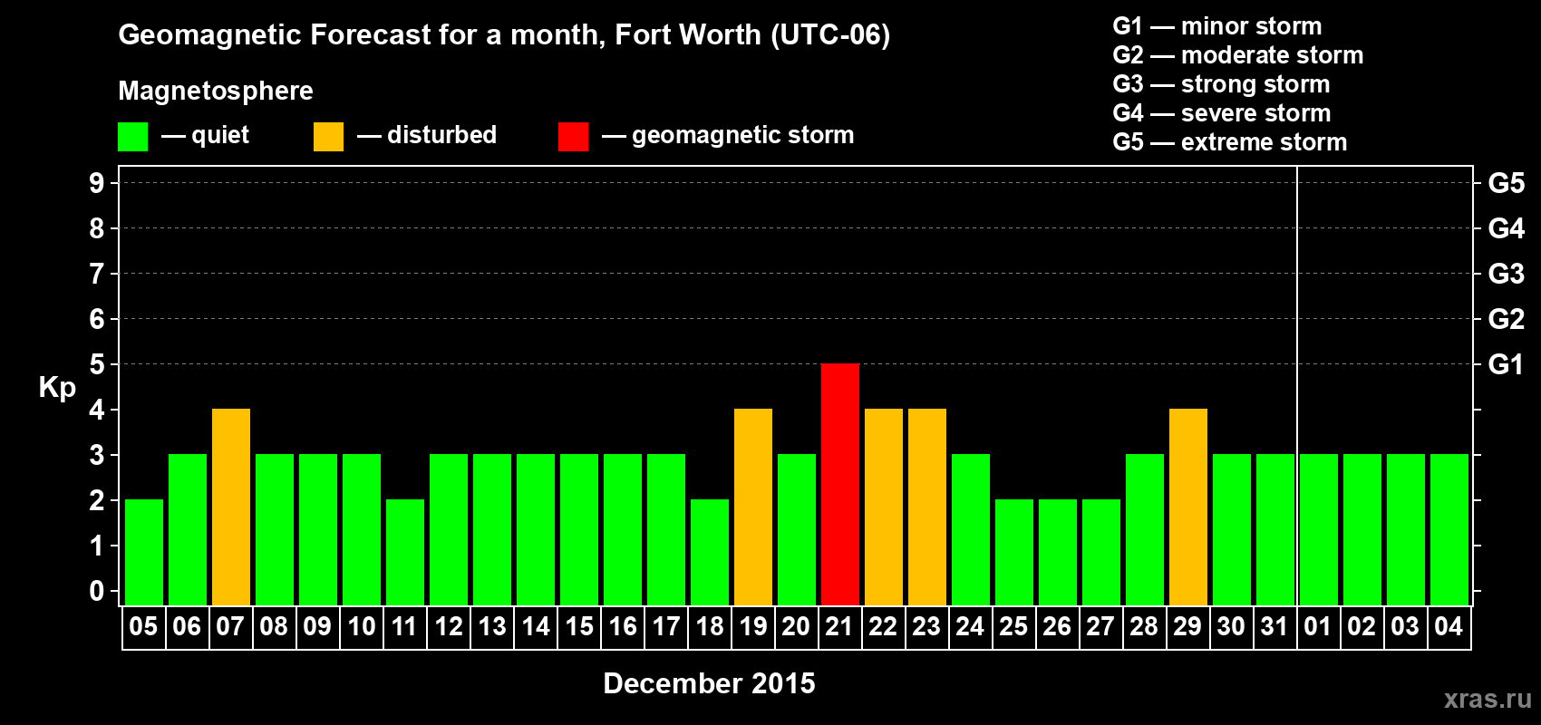Viewport: 1541px width, 725px height.
Task: Click the G1 label on right axis
Action: 1506,364
